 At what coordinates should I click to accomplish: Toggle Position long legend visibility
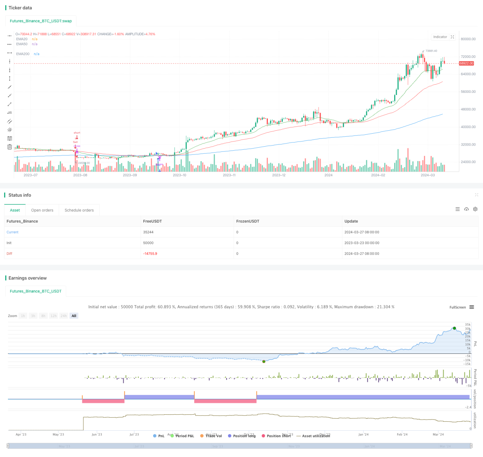(x=241, y=436)
